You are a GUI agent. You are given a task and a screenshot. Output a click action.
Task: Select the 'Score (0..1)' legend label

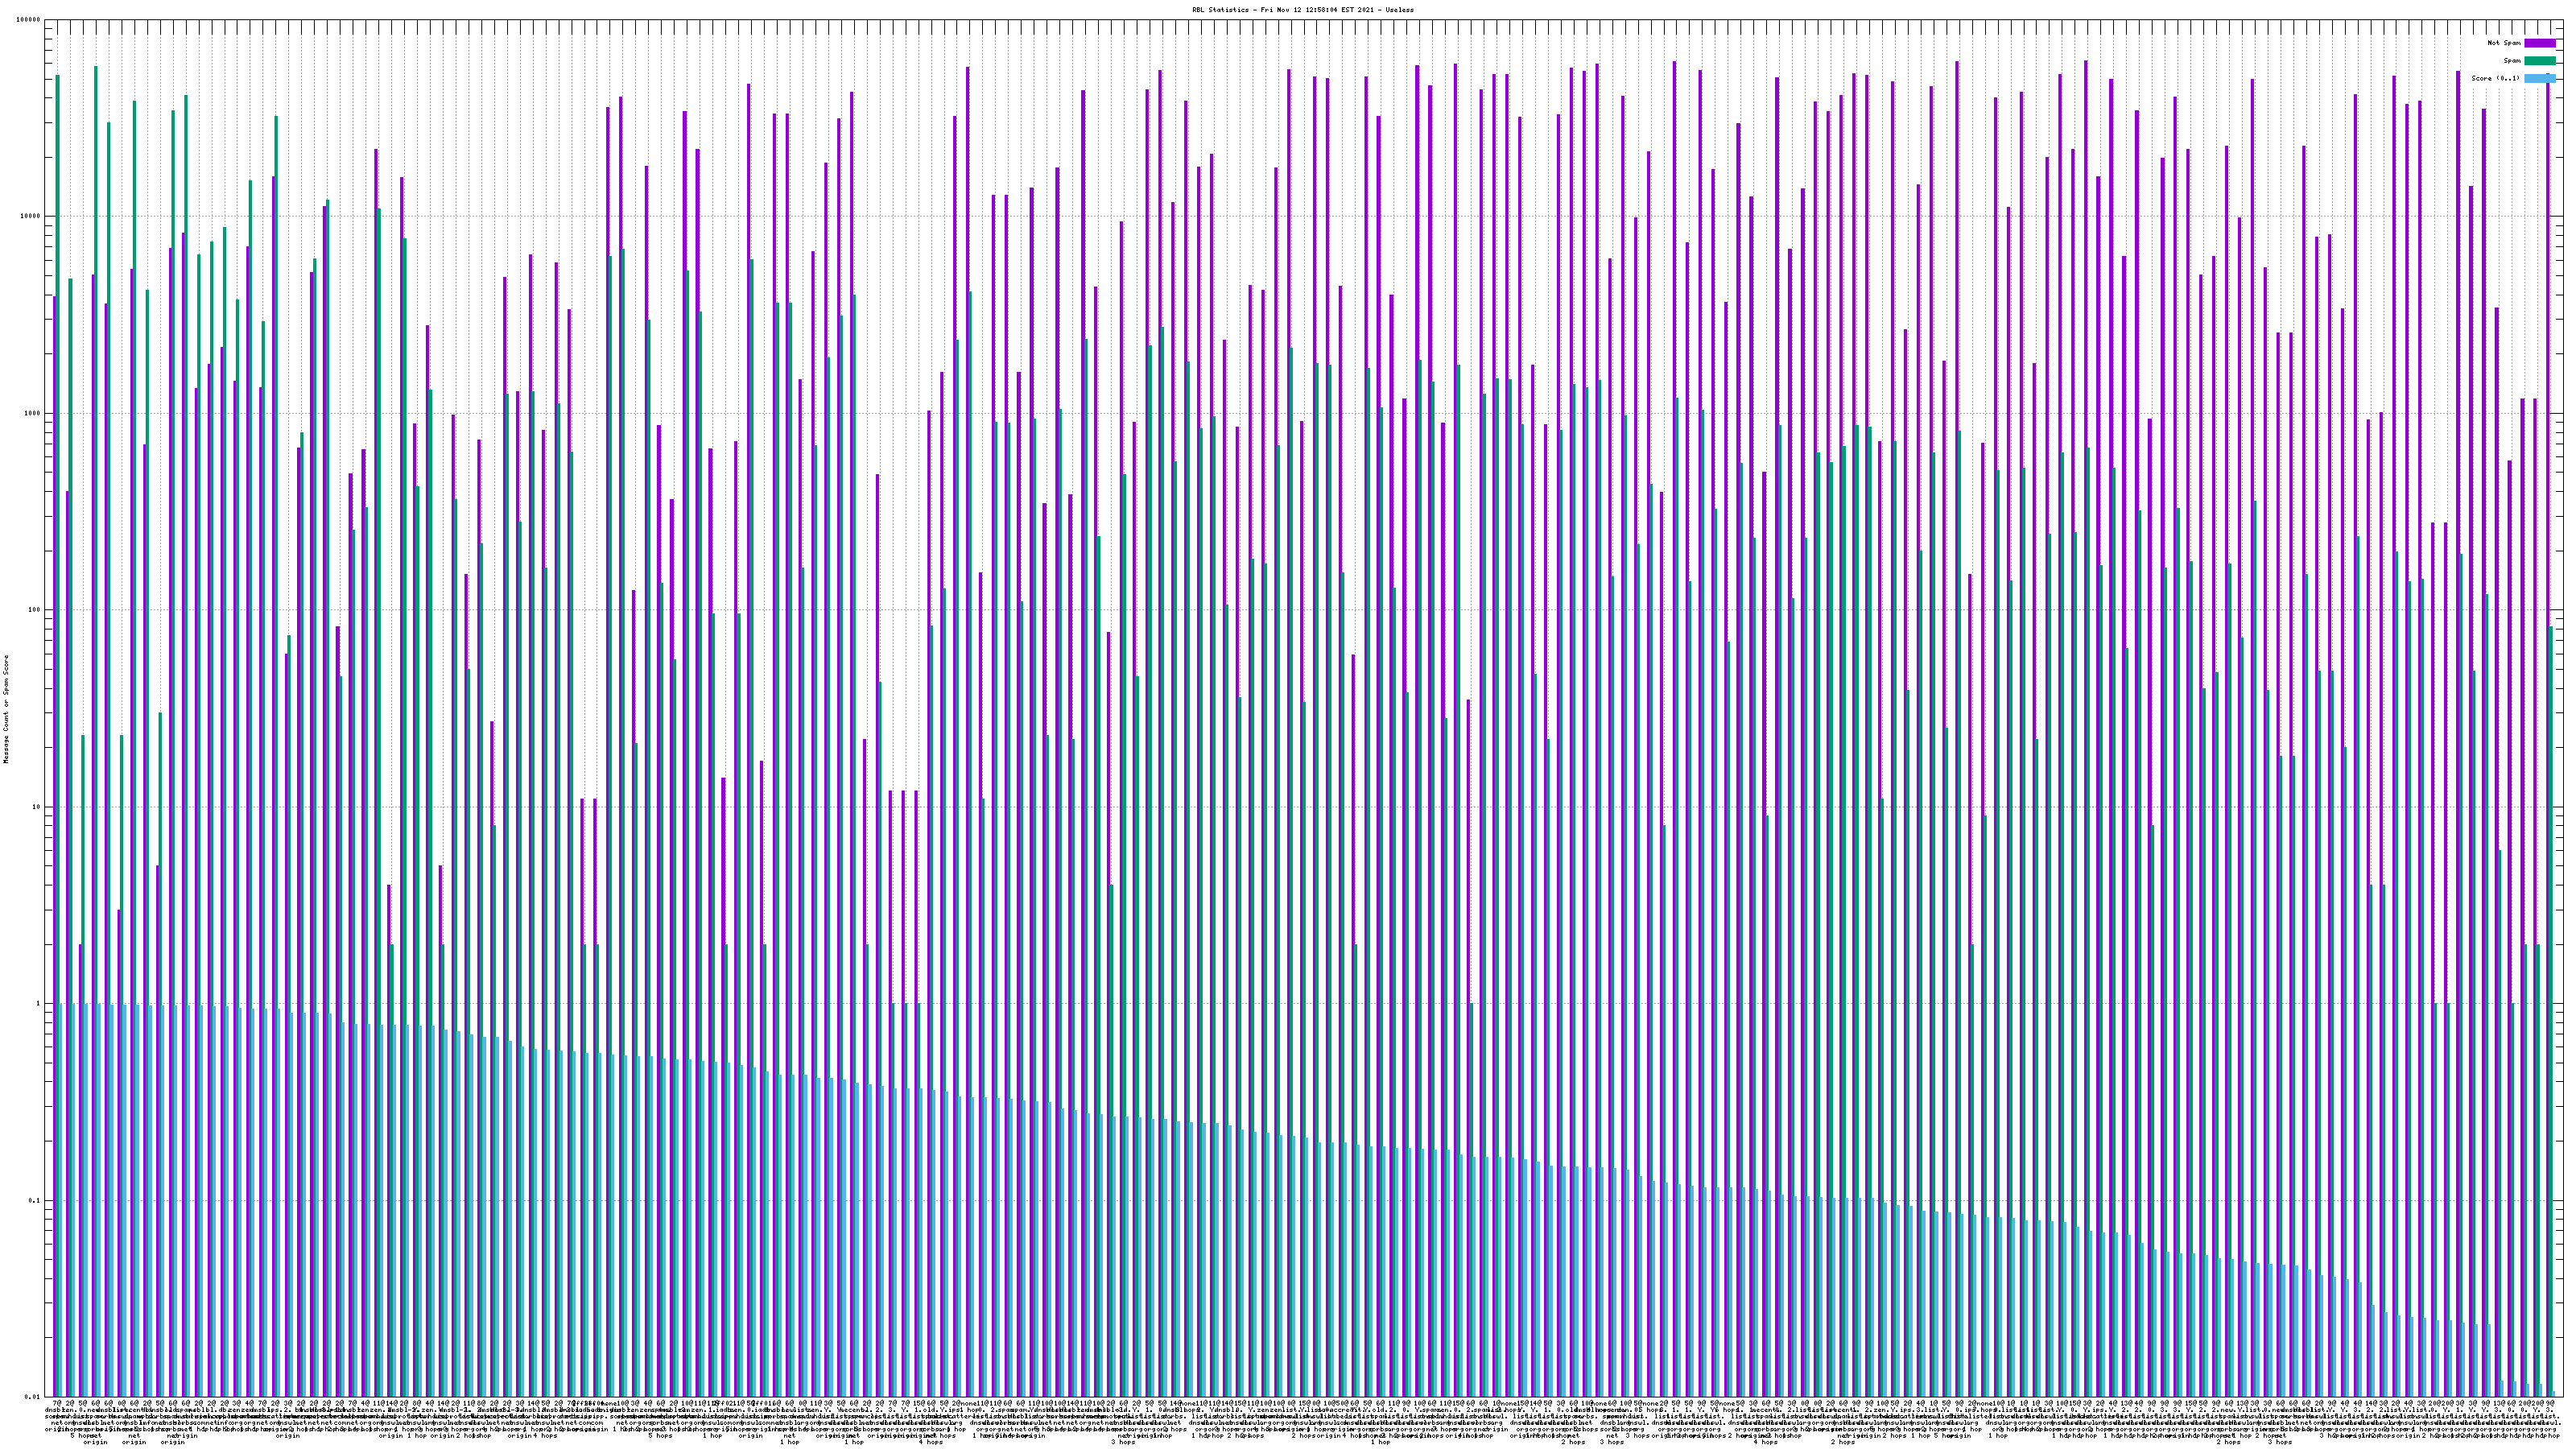pyautogui.click(x=2495, y=78)
